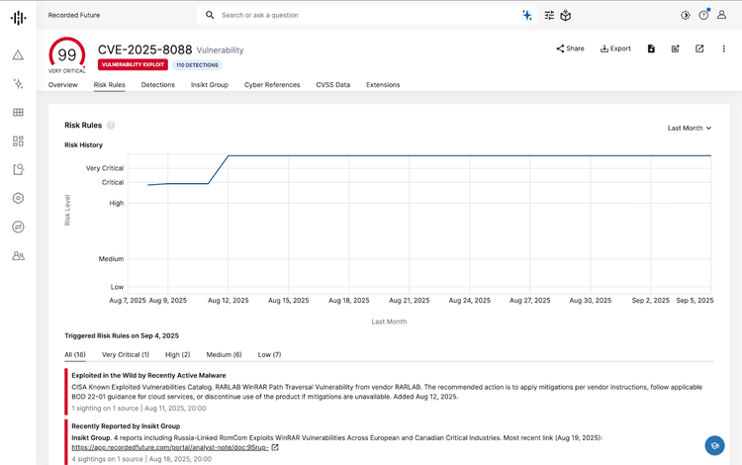742x465 pixels.
Task: Switch to the Detections tab
Action: pyautogui.click(x=157, y=85)
